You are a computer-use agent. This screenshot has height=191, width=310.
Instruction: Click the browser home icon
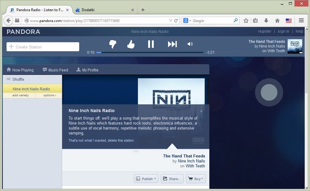(277, 20)
